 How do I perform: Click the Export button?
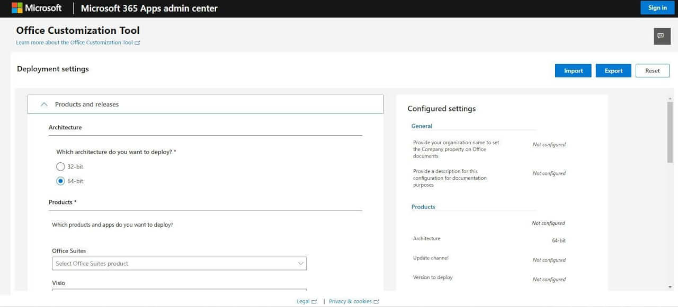click(613, 70)
